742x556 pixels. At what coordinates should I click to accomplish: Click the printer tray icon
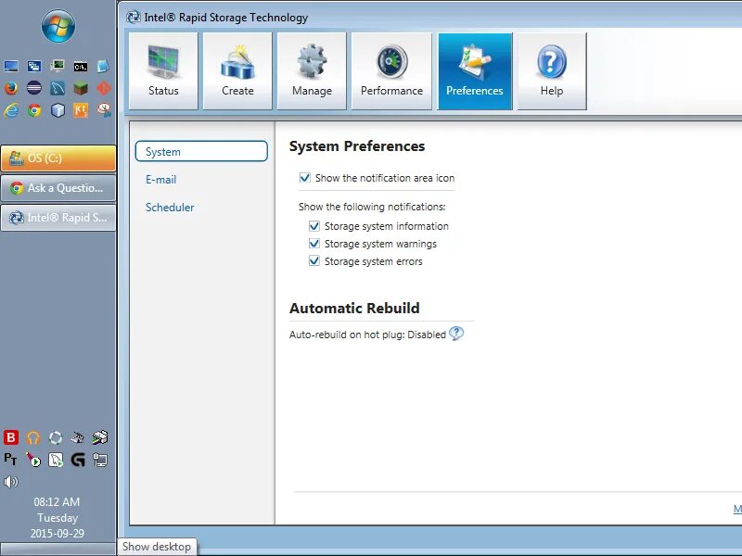(100, 437)
